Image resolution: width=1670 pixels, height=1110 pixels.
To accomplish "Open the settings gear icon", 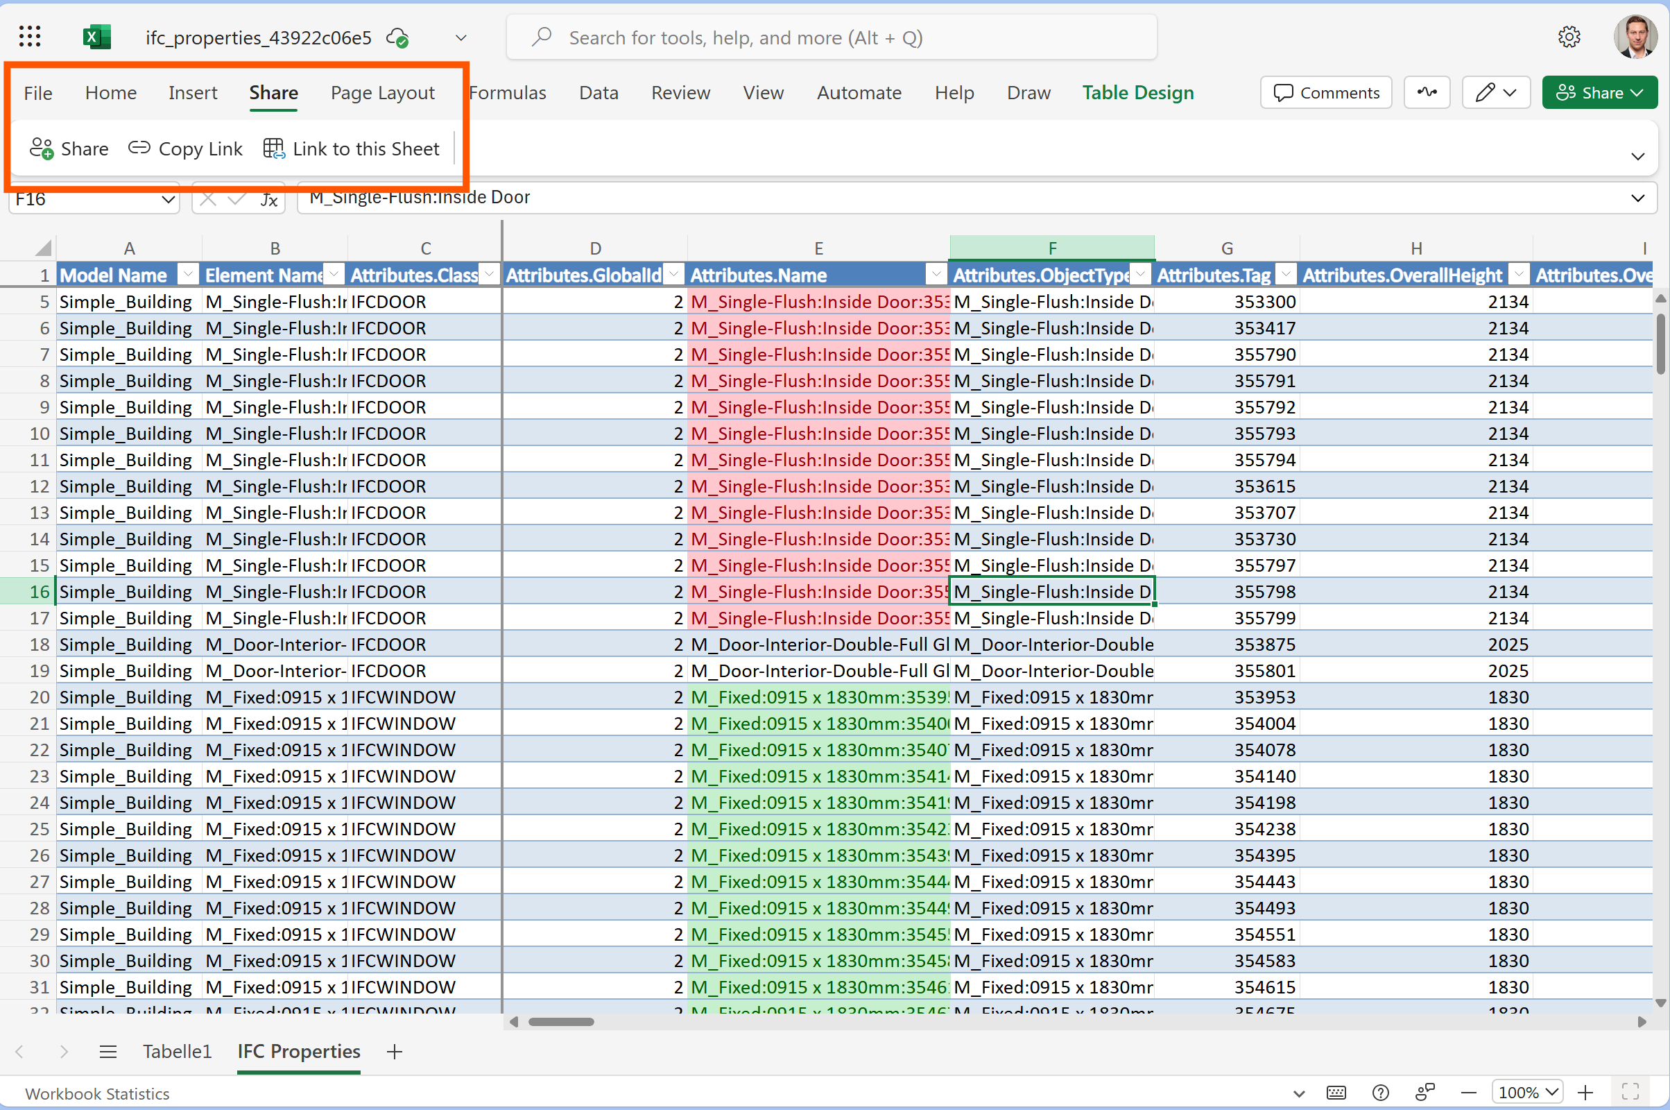I will tap(1569, 37).
